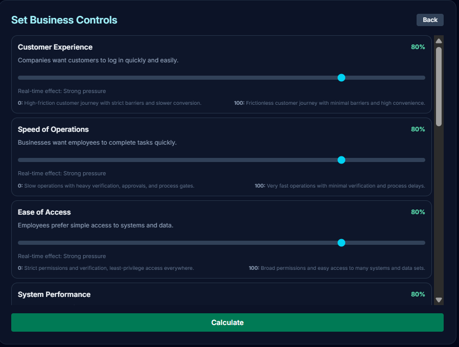Click the Ease of Access 80% value

tap(418, 212)
